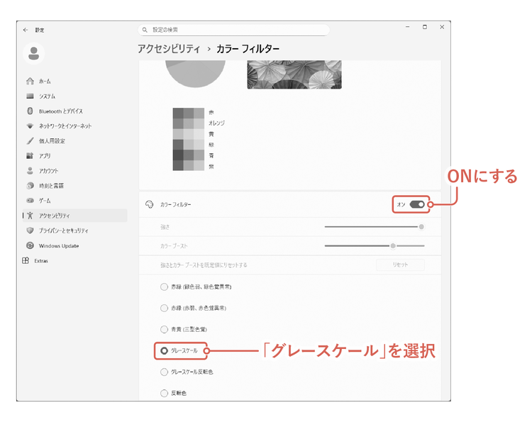Click the 時刻と言語 globe clock icon
Screen dimensions: 532x422
31,186
